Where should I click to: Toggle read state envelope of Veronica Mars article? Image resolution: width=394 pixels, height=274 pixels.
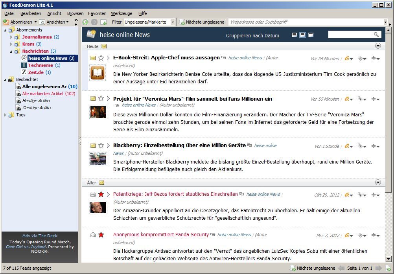click(93, 98)
